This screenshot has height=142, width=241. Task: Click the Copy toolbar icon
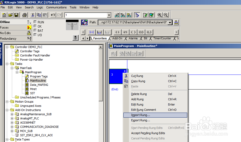click(39, 15)
